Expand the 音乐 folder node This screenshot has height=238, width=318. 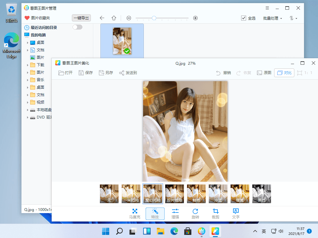pyautogui.click(x=28, y=80)
